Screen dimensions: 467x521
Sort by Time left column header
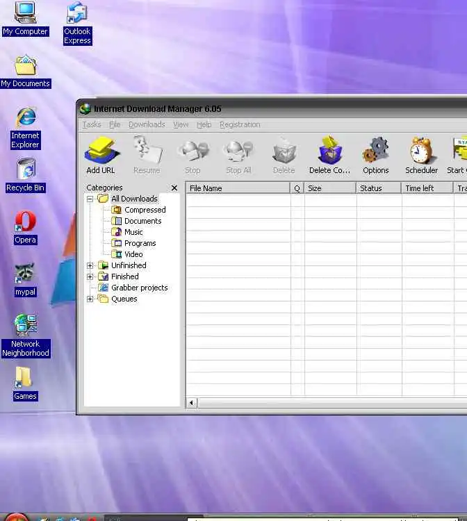click(427, 188)
